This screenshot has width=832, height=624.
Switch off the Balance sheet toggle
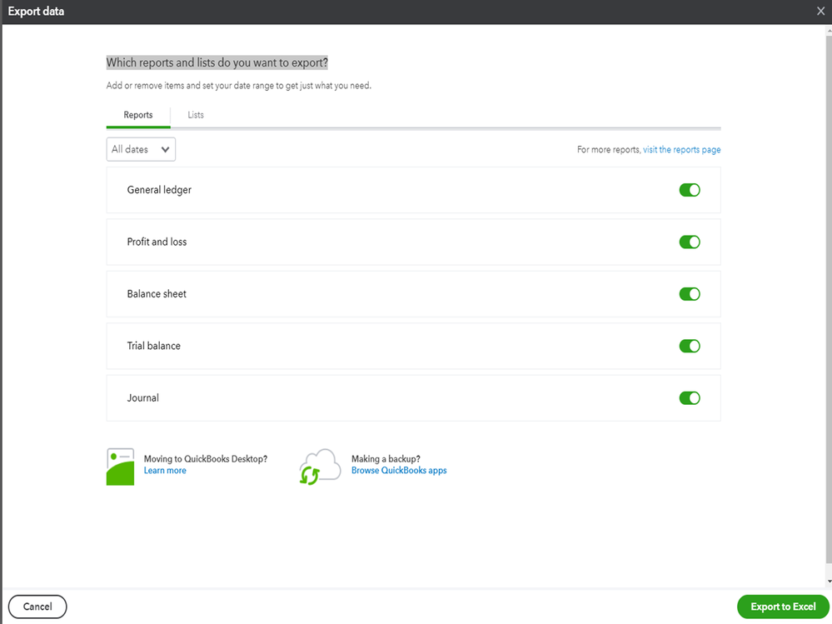[690, 294]
